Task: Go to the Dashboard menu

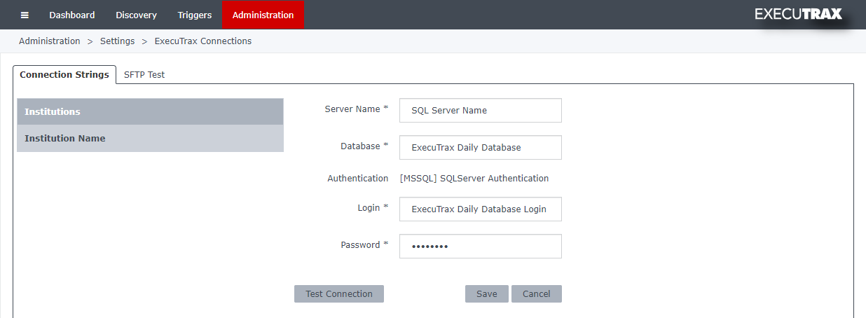Action: click(x=72, y=15)
